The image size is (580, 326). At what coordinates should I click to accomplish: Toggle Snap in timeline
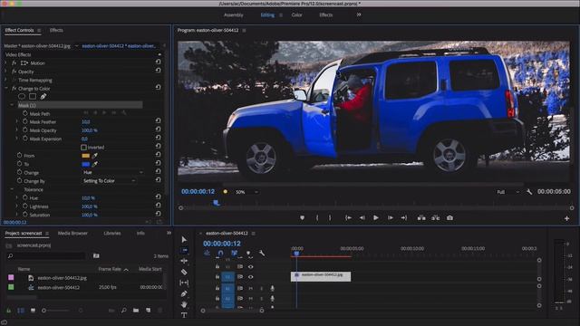tap(220, 254)
